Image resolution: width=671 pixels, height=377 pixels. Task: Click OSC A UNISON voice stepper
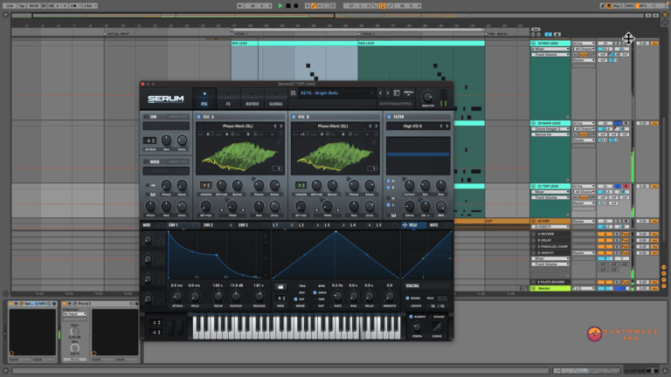(206, 185)
